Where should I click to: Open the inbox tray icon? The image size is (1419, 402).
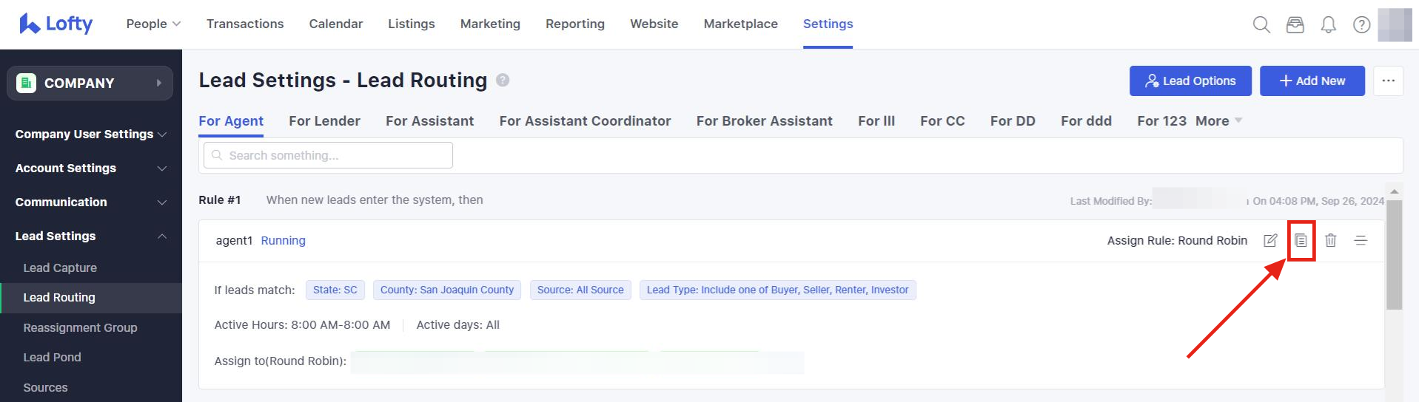point(1295,24)
